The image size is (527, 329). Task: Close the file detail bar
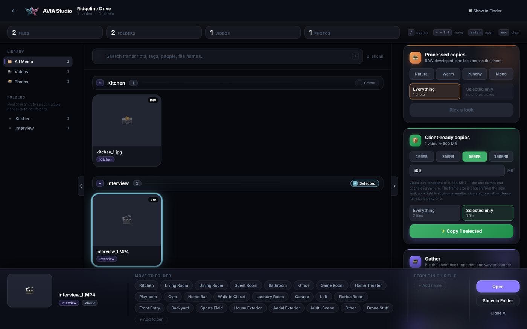(x=498, y=313)
